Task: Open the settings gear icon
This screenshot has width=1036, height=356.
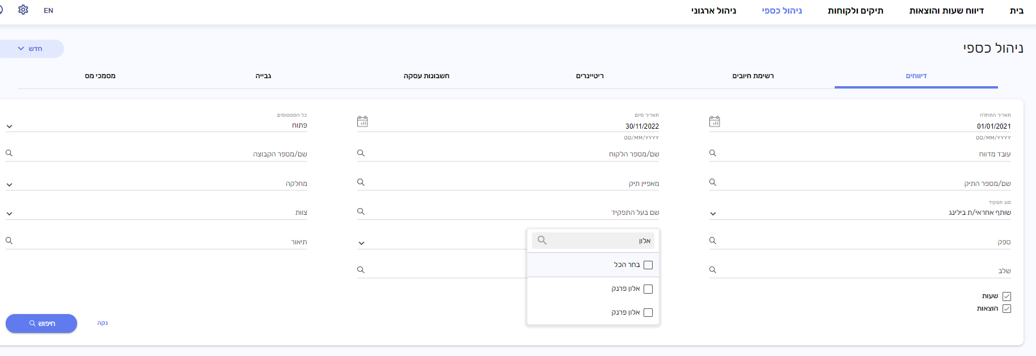Action: pyautogui.click(x=23, y=10)
